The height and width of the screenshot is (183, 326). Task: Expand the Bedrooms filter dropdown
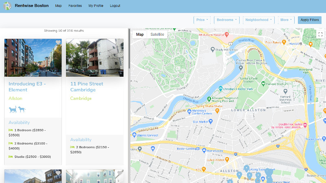click(x=227, y=20)
